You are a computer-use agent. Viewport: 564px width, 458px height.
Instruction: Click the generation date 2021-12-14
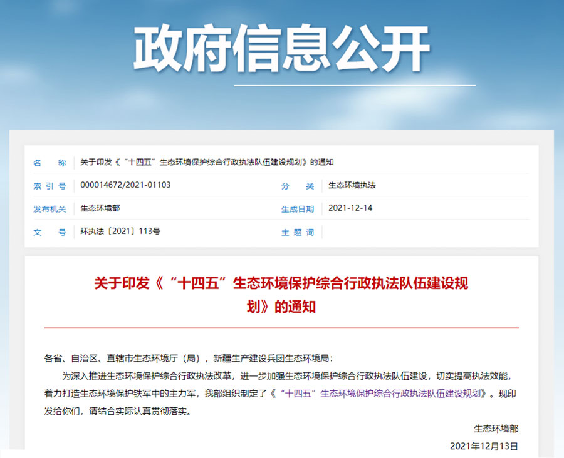[x=350, y=208]
